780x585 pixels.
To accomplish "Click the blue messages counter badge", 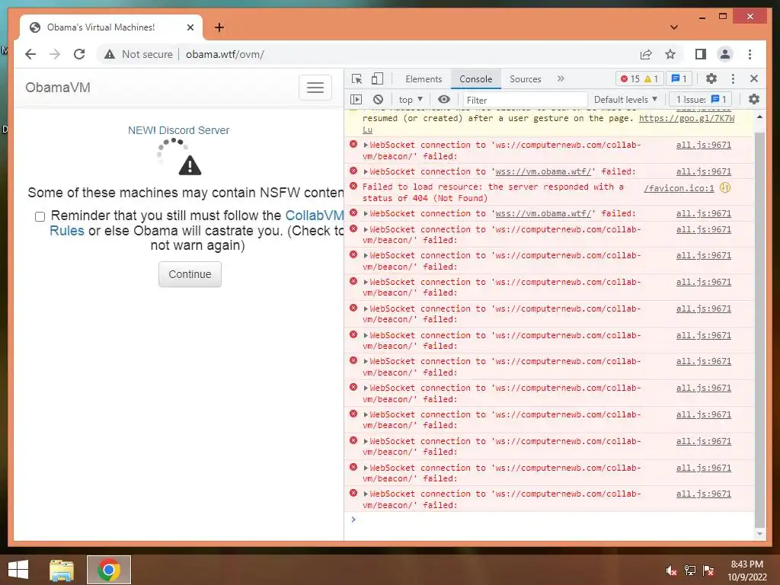I will [679, 78].
